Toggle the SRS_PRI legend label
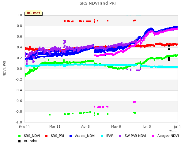The height and width of the screenshot is (147, 196). (57, 136)
